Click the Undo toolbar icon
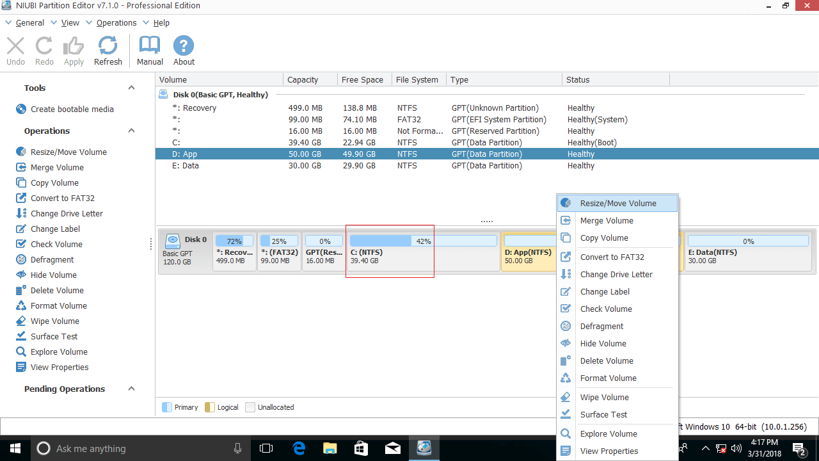Viewport: 819px width, 461px height. tap(15, 46)
